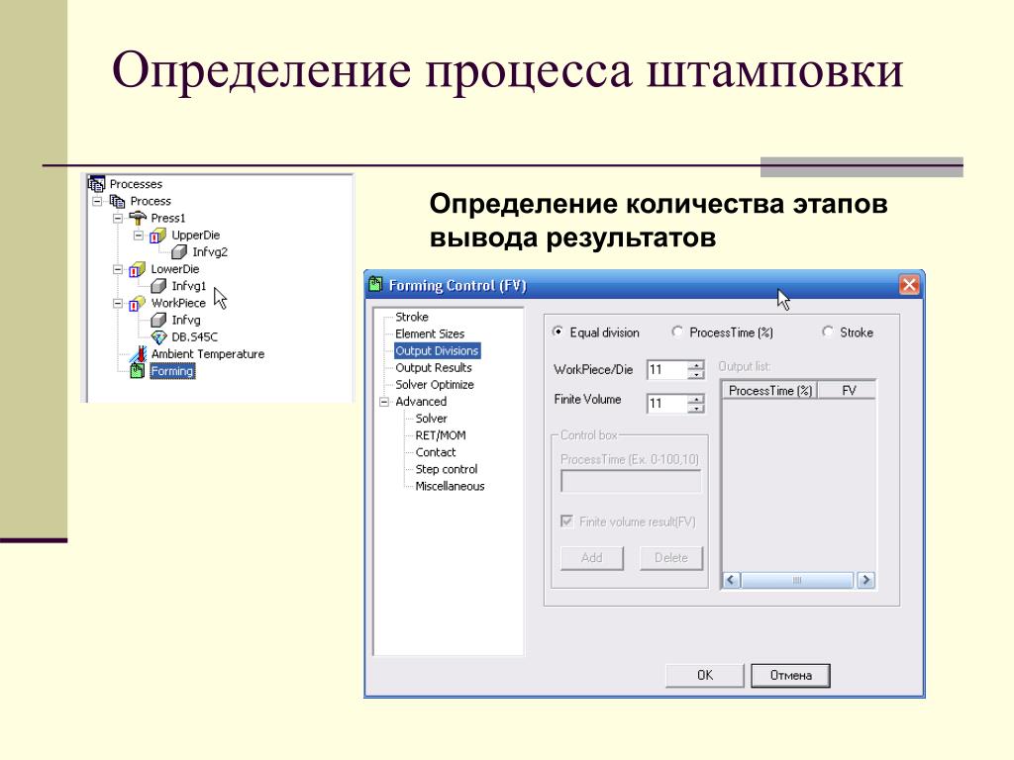Screen dimensions: 1014x760
Task: Click the Add button in Control box
Action: coord(592,558)
